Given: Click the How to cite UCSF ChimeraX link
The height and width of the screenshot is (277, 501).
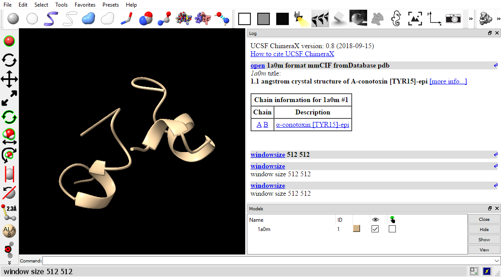Looking at the screenshot, I should pyautogui.click(x=292, y=54).
